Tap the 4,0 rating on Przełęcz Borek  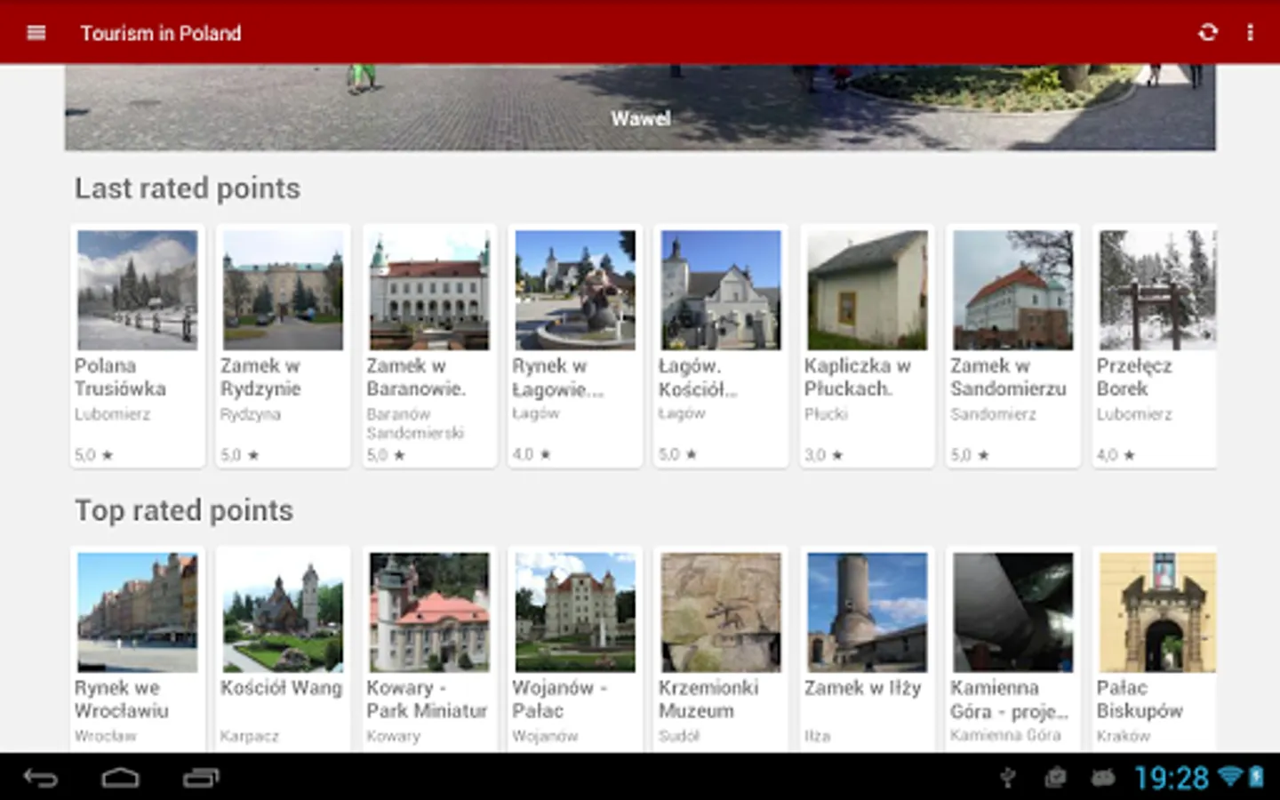coord(1116,455)
